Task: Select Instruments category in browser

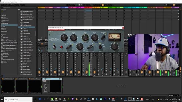Action: coord(5,19)
